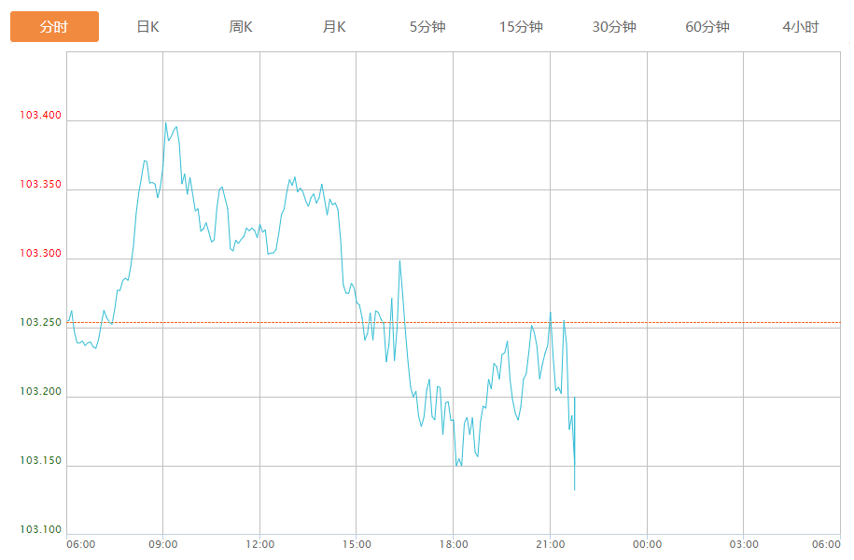Click the 103.250 price axis label
Viewport: 854px width, 560px height.
point(40,323)
